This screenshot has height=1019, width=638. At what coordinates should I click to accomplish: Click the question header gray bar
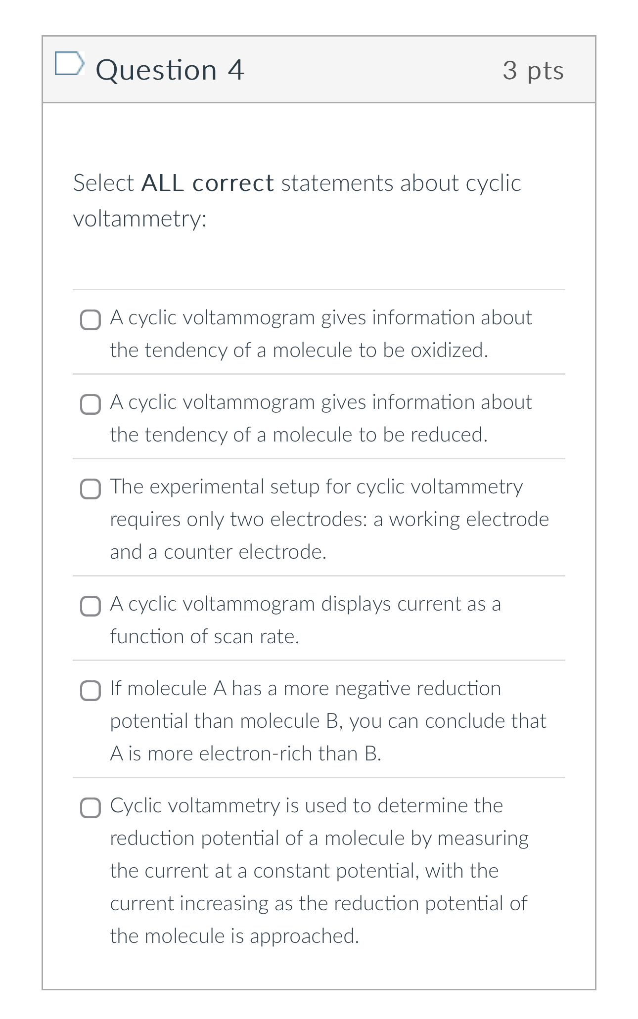319,69
